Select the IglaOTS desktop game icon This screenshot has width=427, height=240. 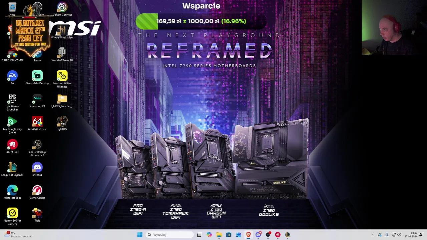[62, 124]
